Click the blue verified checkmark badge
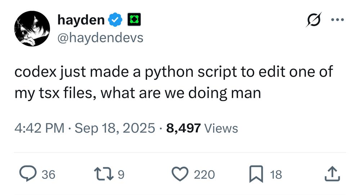Screen dimensions: 360x195 115,21
